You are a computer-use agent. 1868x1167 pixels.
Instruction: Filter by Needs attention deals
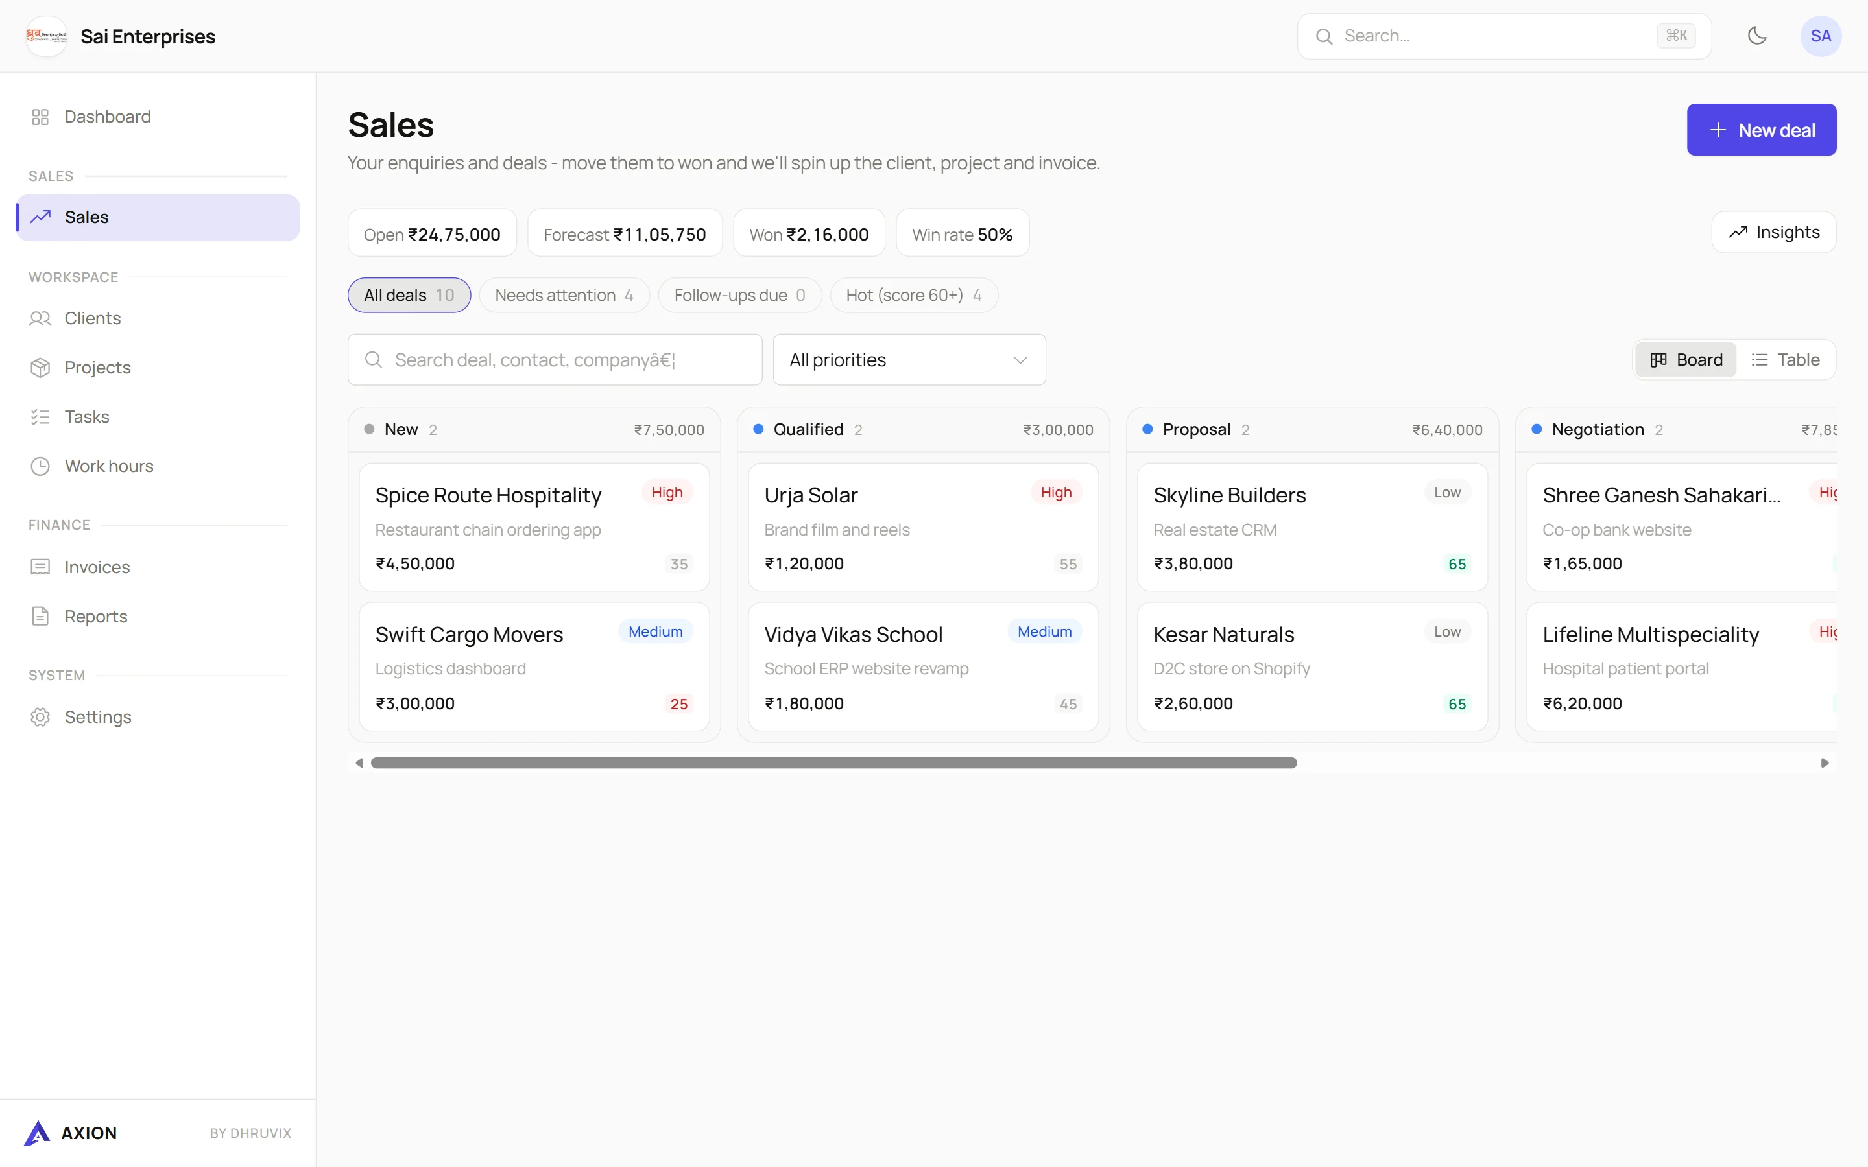click(564, 295)
